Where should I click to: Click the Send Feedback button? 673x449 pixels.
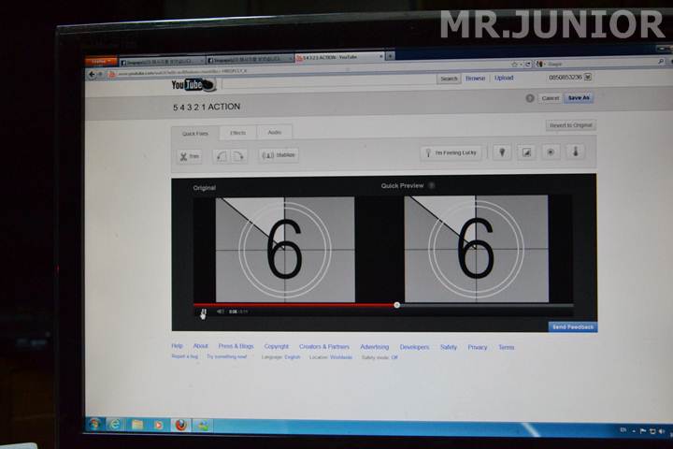(573, 327)
